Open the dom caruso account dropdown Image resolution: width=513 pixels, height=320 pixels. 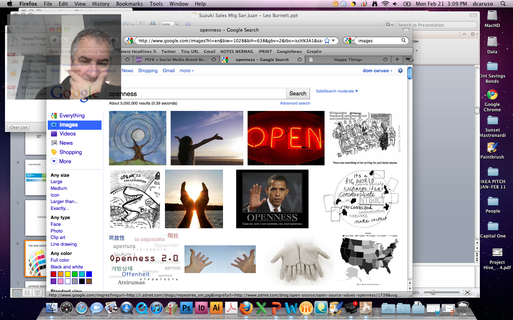pyautogui.click(x=377, y=70)
